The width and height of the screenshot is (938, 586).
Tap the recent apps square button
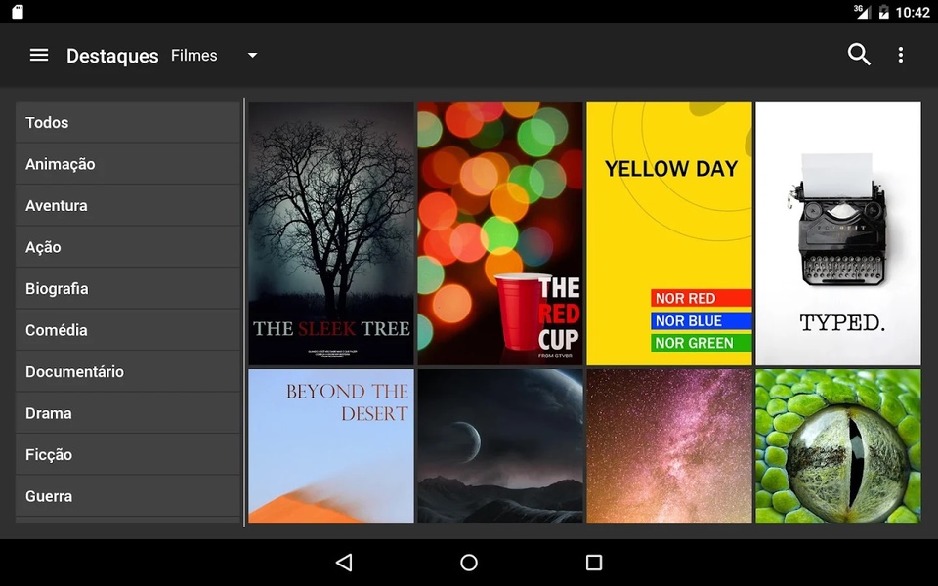click(594, 563)
